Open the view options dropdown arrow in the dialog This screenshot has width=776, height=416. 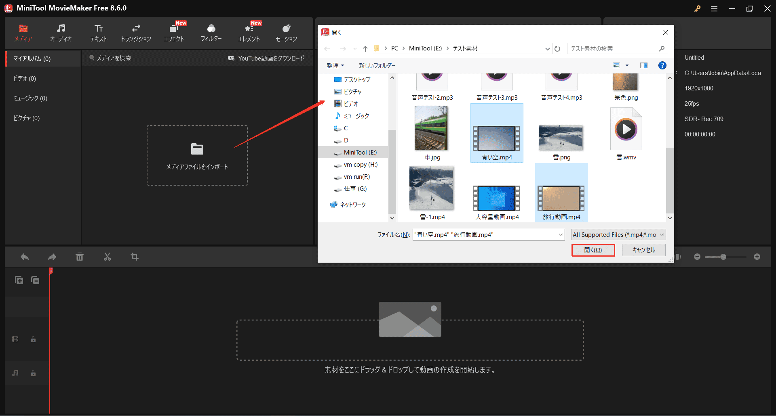[627, 65]
